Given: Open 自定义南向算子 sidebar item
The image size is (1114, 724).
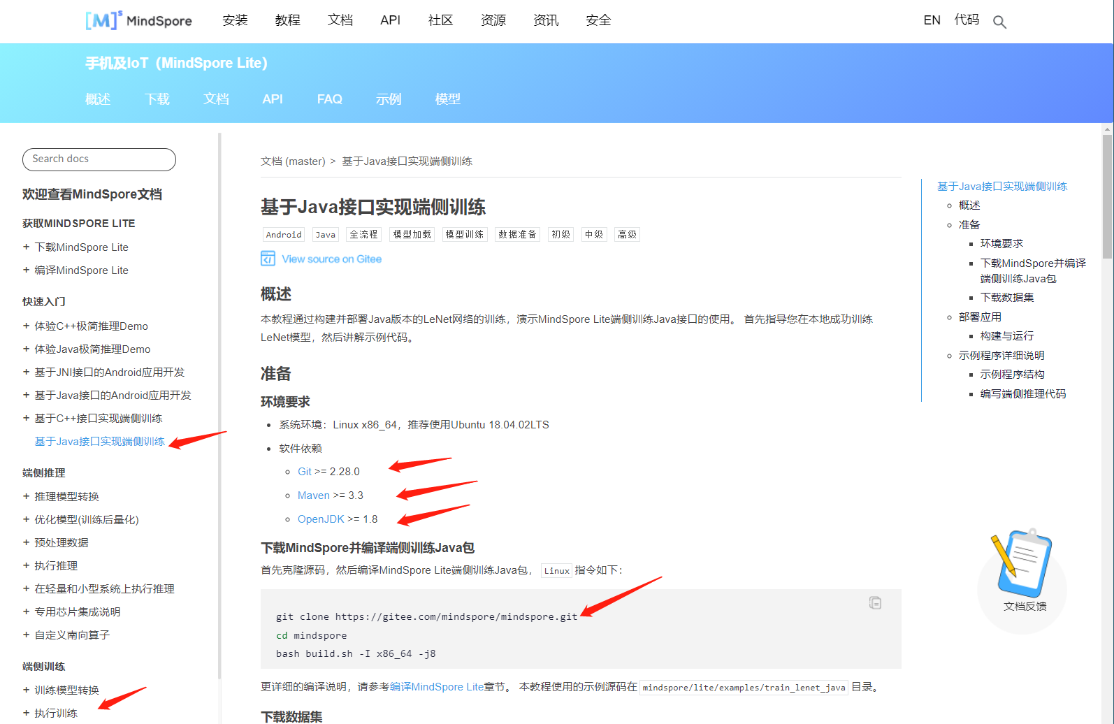Looking at the screenshot, I should pyautogui.click(x=72, y=635).
